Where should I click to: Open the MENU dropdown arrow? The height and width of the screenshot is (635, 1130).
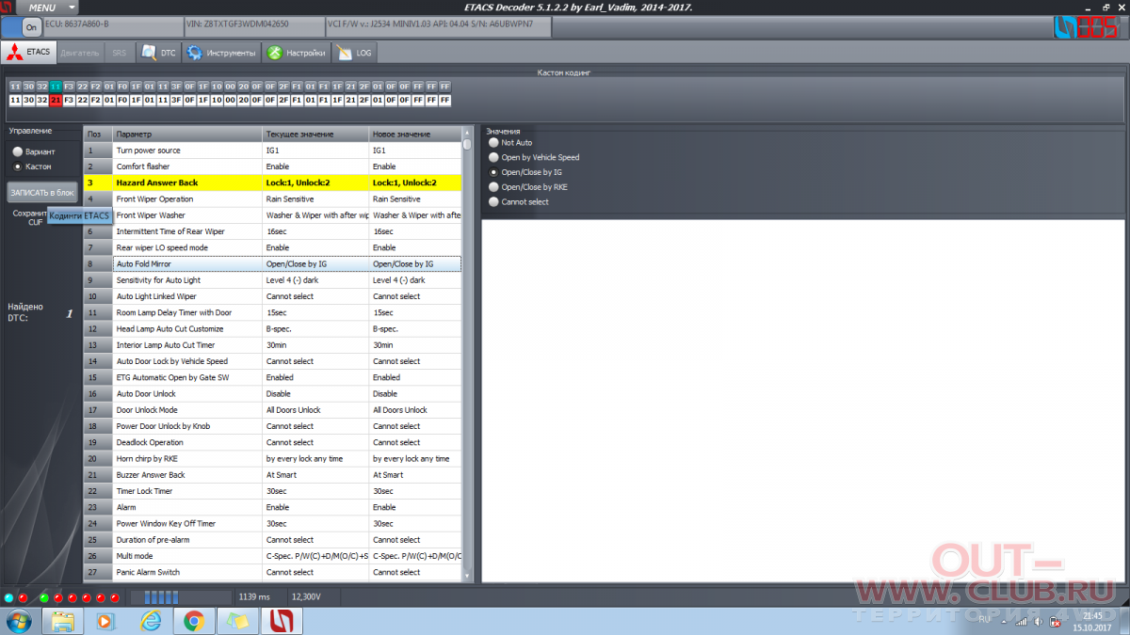point(73,8)
